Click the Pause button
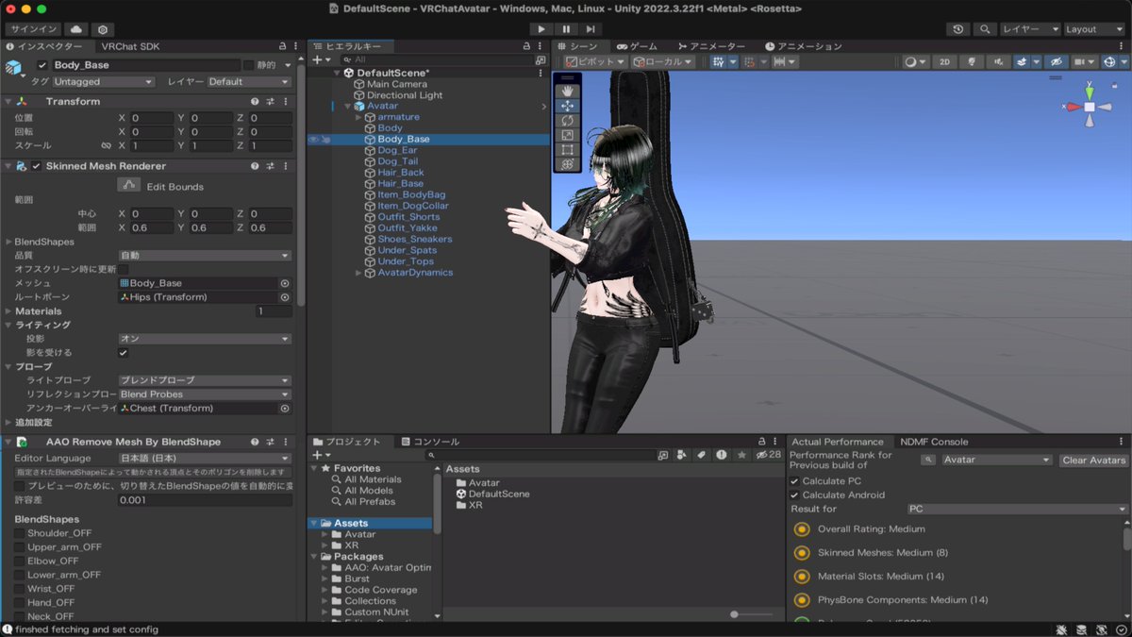 (x=566, y=29)
